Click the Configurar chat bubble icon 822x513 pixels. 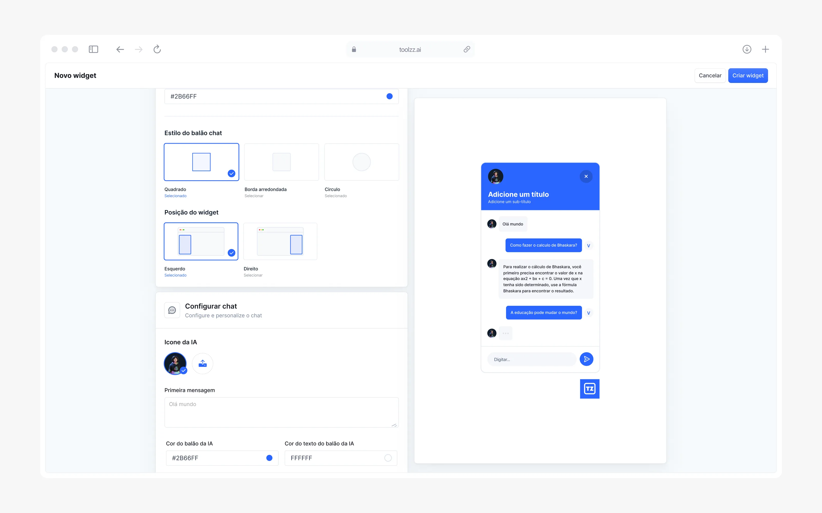pyautogui.click(x=172, y=310)
